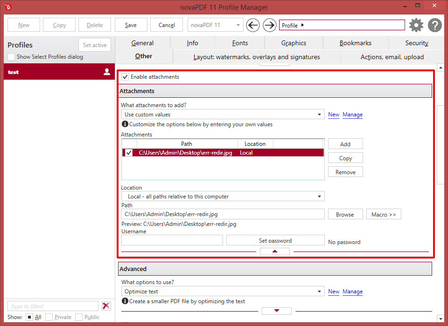Select the C:\Users\Admin\Desktop\err-redir.jpg attachment row
The height and width of the screenshot is (326, 448).
pos(223,153)
